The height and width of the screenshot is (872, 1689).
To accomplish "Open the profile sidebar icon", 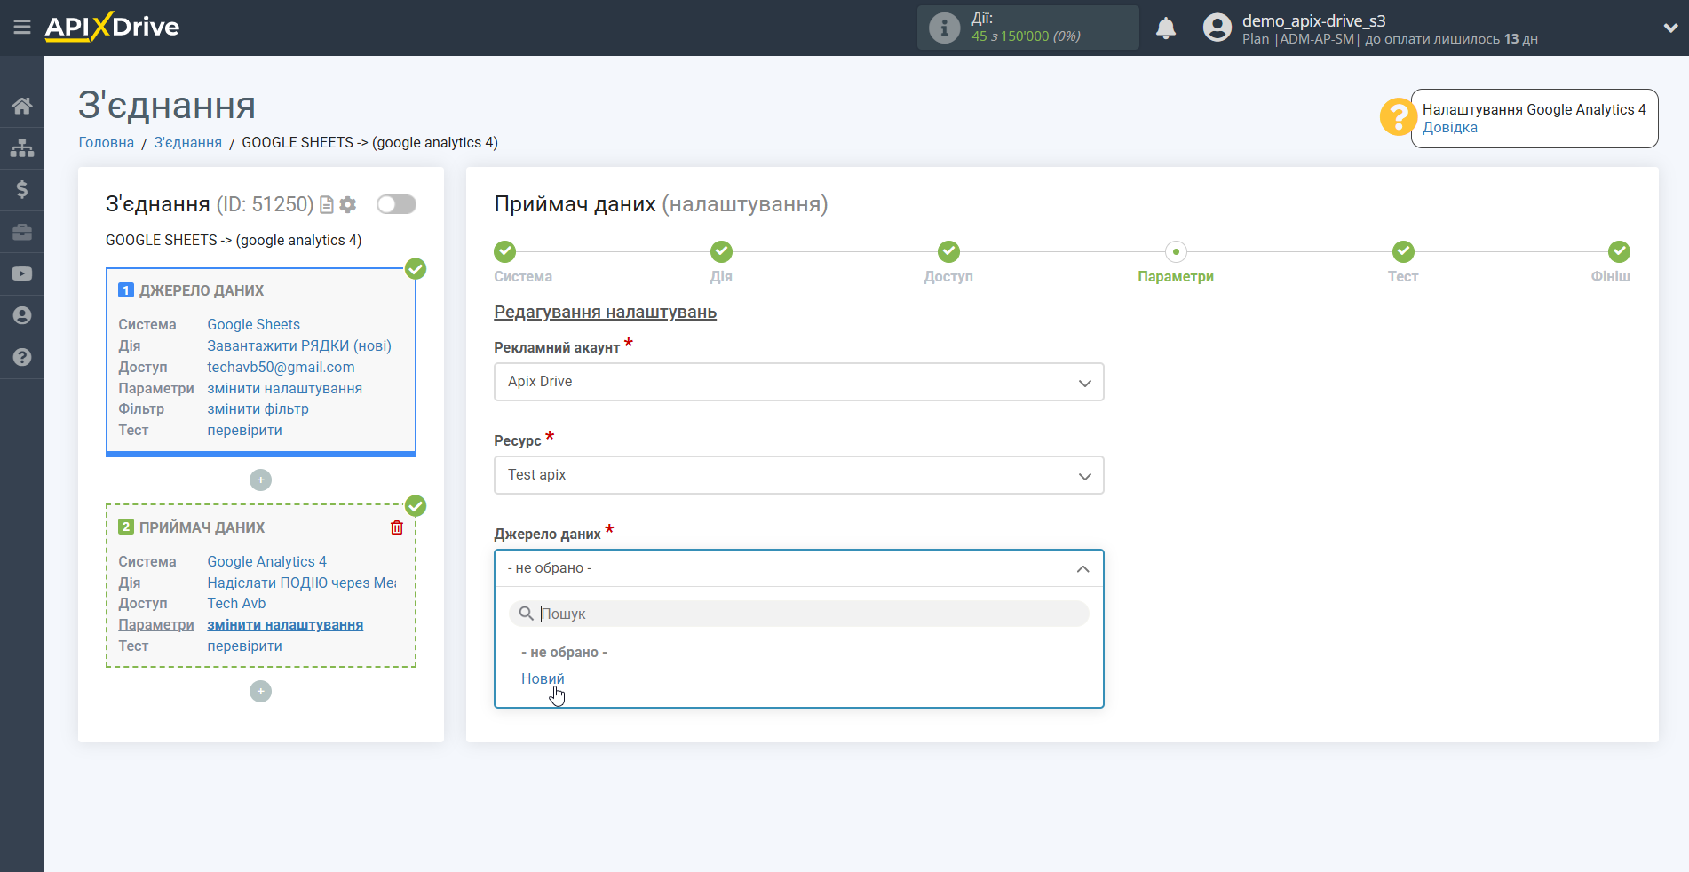I will click(22, 315).
